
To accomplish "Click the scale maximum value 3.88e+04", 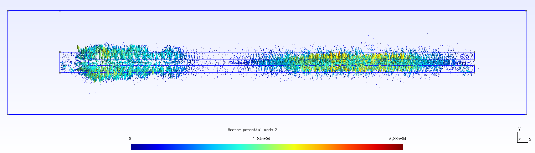I will tap(397, 138).
